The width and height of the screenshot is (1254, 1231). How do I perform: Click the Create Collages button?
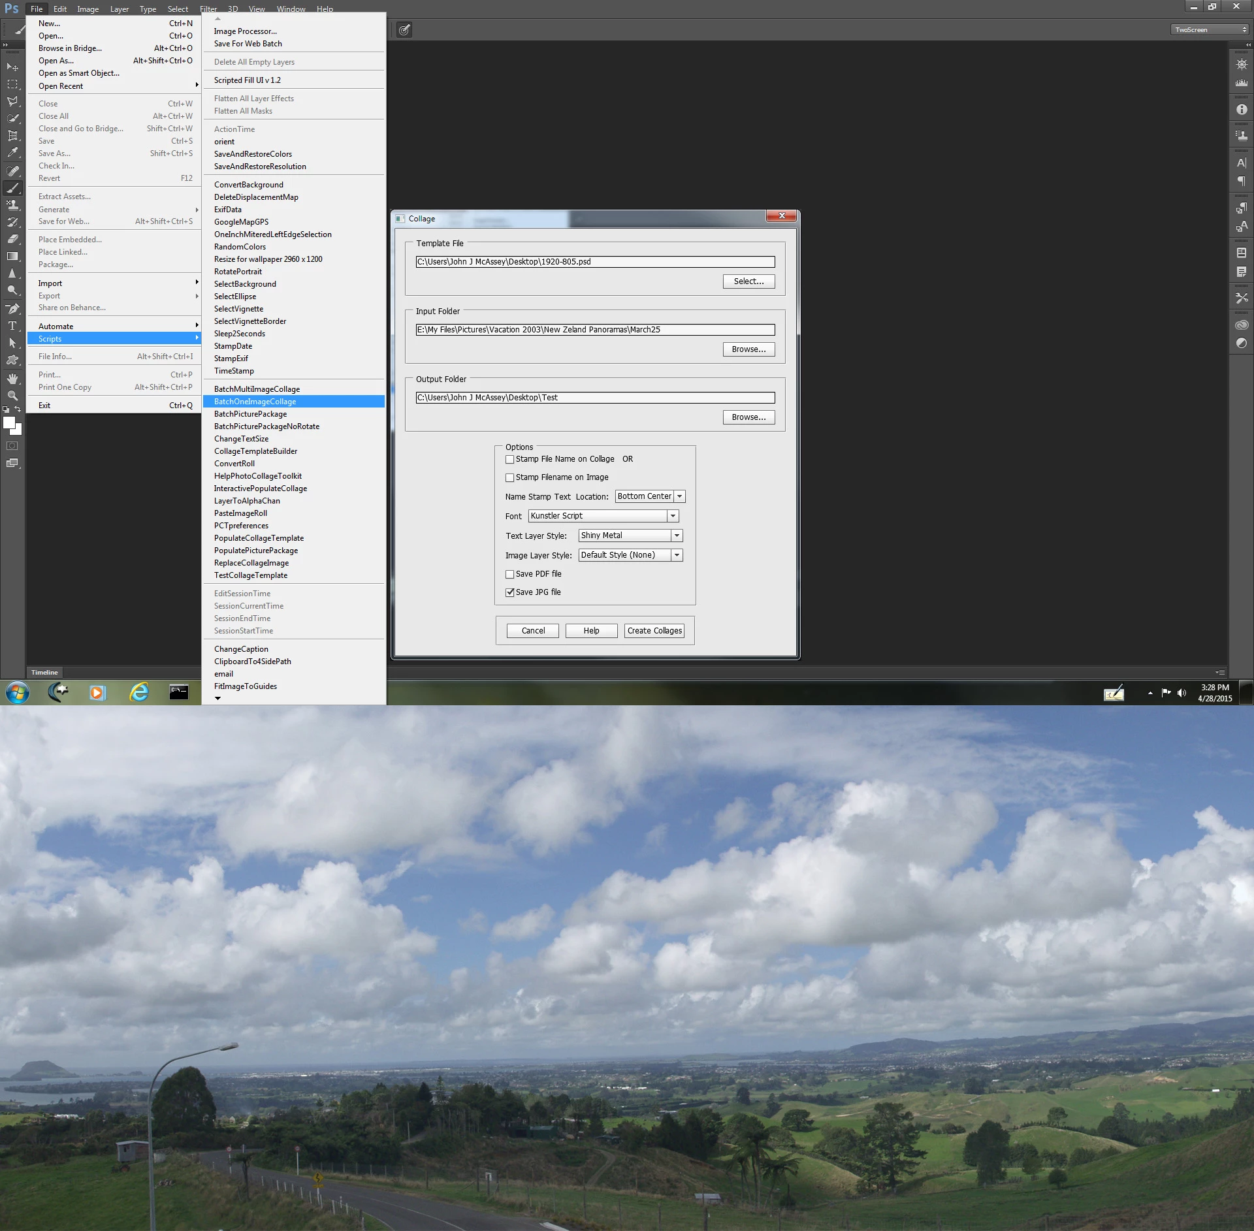click(x=654, y=631)
